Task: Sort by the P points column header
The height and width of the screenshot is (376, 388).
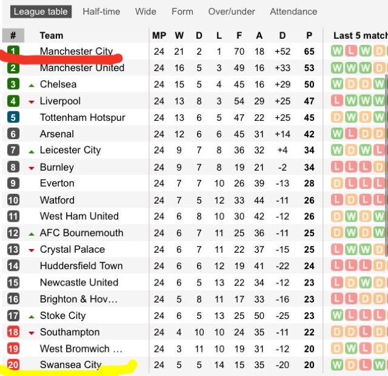Action: click(309, 35)
